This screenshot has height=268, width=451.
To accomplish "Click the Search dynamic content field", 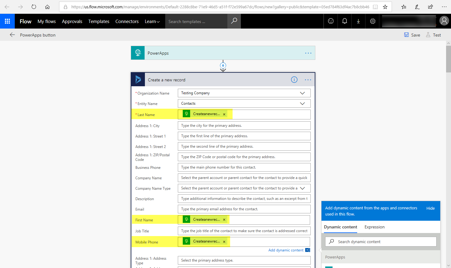I will [x=381, y=242].
